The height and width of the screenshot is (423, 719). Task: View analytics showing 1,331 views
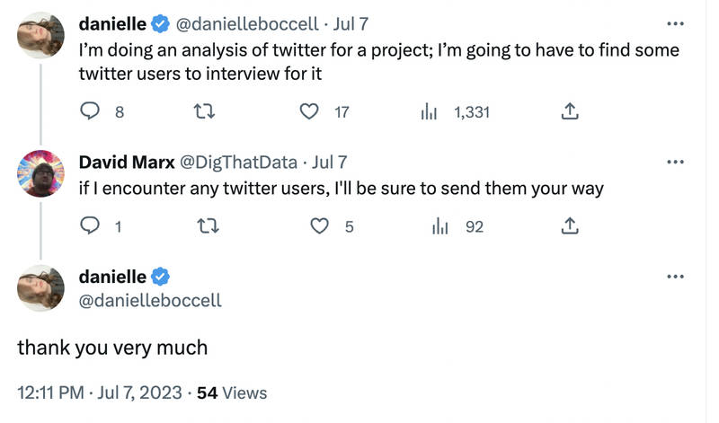coord(429,111)
